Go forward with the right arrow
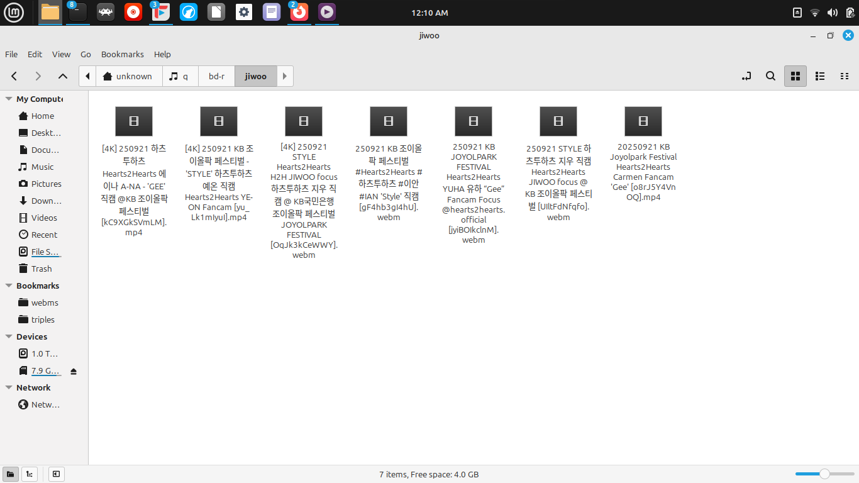Viewport: 859px width, 483px height. [38, 76]
